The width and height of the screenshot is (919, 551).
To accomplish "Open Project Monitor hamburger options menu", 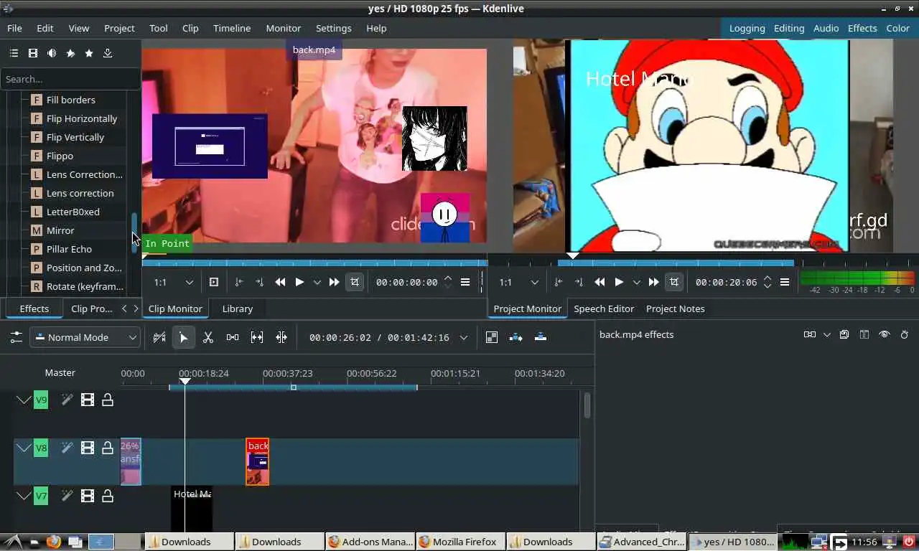I will tap(785, 282).
